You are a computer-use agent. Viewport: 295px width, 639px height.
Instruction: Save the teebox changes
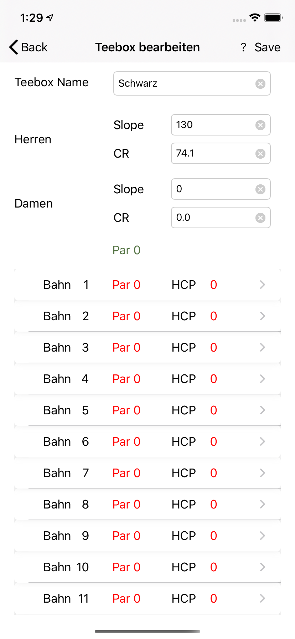point(267,47)
